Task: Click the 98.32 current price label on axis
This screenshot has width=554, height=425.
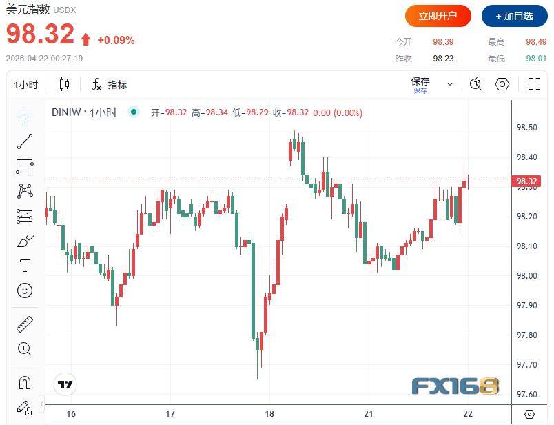Action: (x=526, y=181)
